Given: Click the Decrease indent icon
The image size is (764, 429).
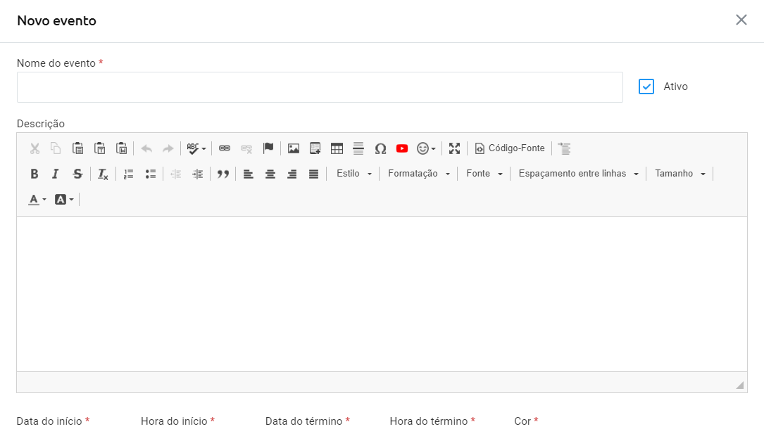Looking at the screenshot, I should pyautogui.click(x=176, y=174).
